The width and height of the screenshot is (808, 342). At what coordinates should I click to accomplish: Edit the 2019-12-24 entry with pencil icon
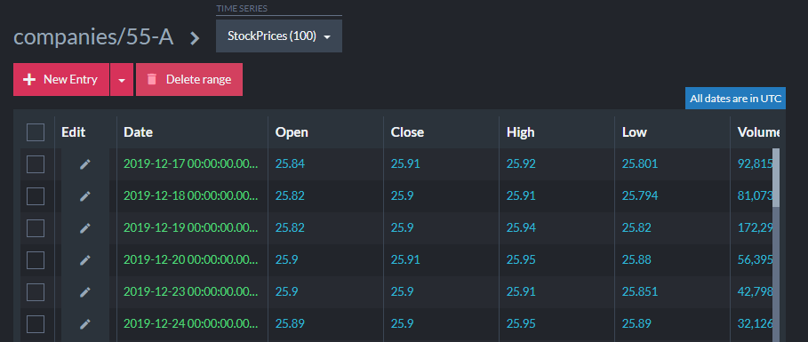coord(85,324)
